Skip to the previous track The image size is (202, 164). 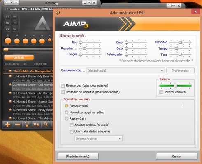coord(34,41)
